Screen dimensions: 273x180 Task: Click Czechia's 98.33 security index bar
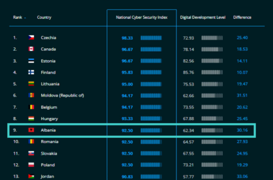(x=151, y=38)
